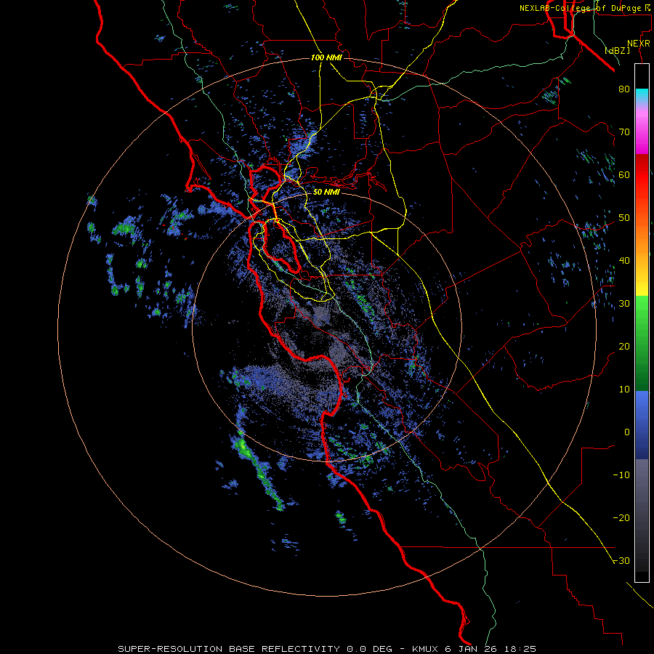Click the green band of the color scale
Viewport: 654px width, 654px height.
(x=642, y=343)
